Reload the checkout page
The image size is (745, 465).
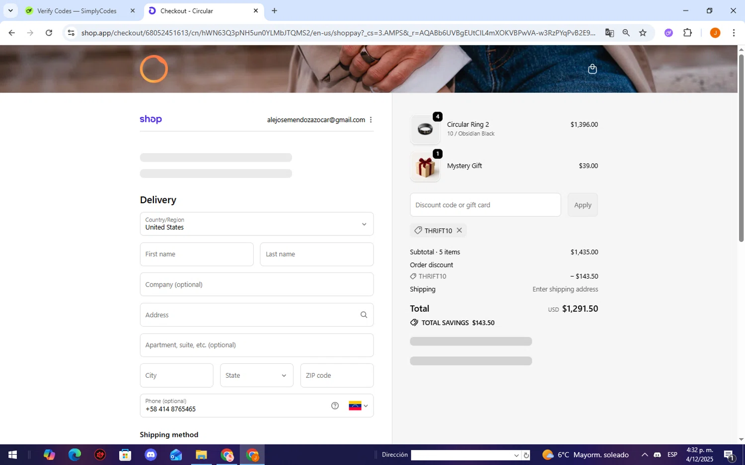(x=49, y=33)
